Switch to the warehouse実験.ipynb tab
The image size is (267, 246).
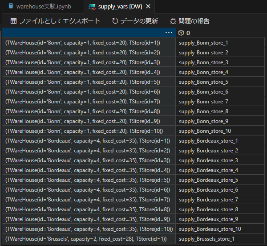[x=43, y=7]
